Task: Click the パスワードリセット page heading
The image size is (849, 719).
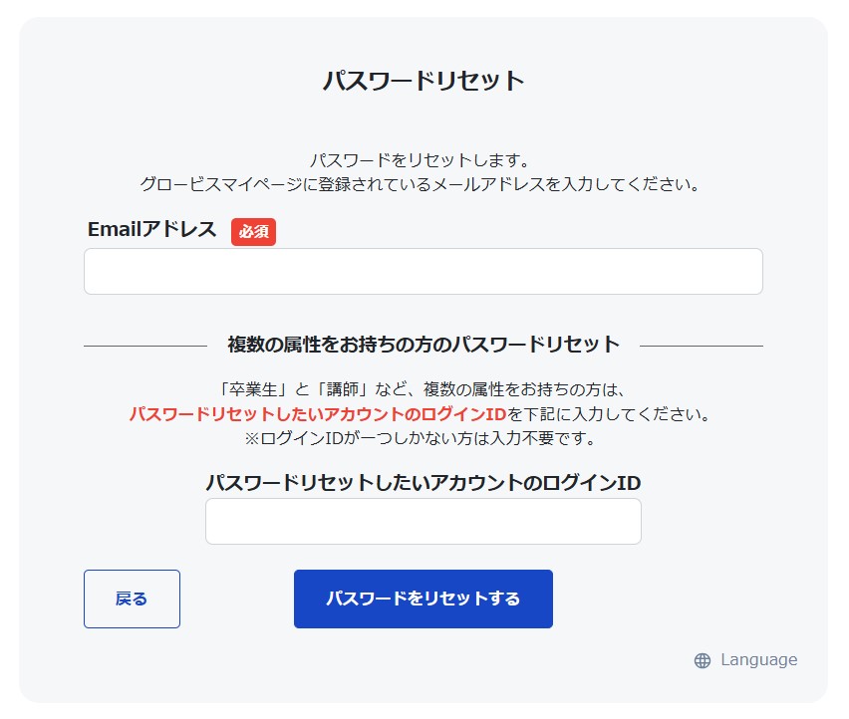Action: pyautogui.click(x=424, y=79)
